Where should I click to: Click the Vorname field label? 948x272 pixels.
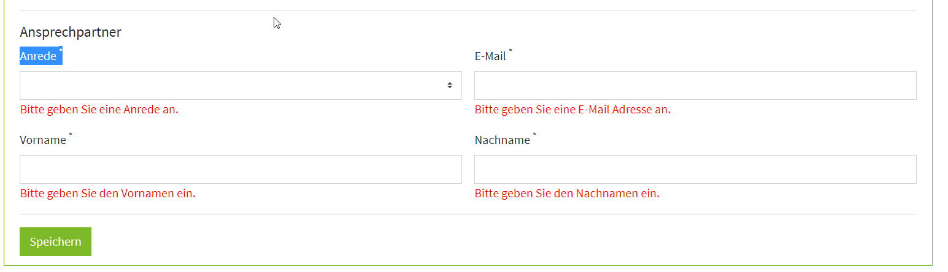tap(43, 140)
